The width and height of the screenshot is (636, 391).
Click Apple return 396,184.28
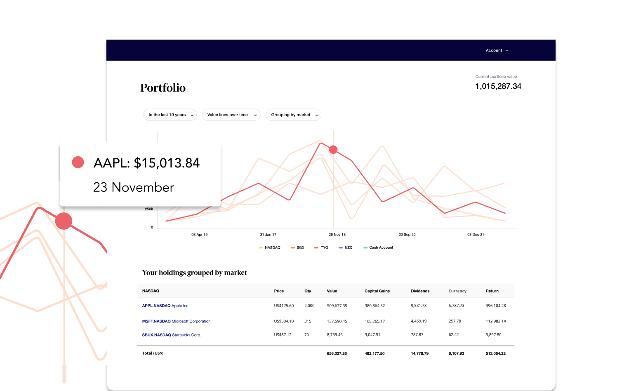pyautogui.click(x=496, y=306)
